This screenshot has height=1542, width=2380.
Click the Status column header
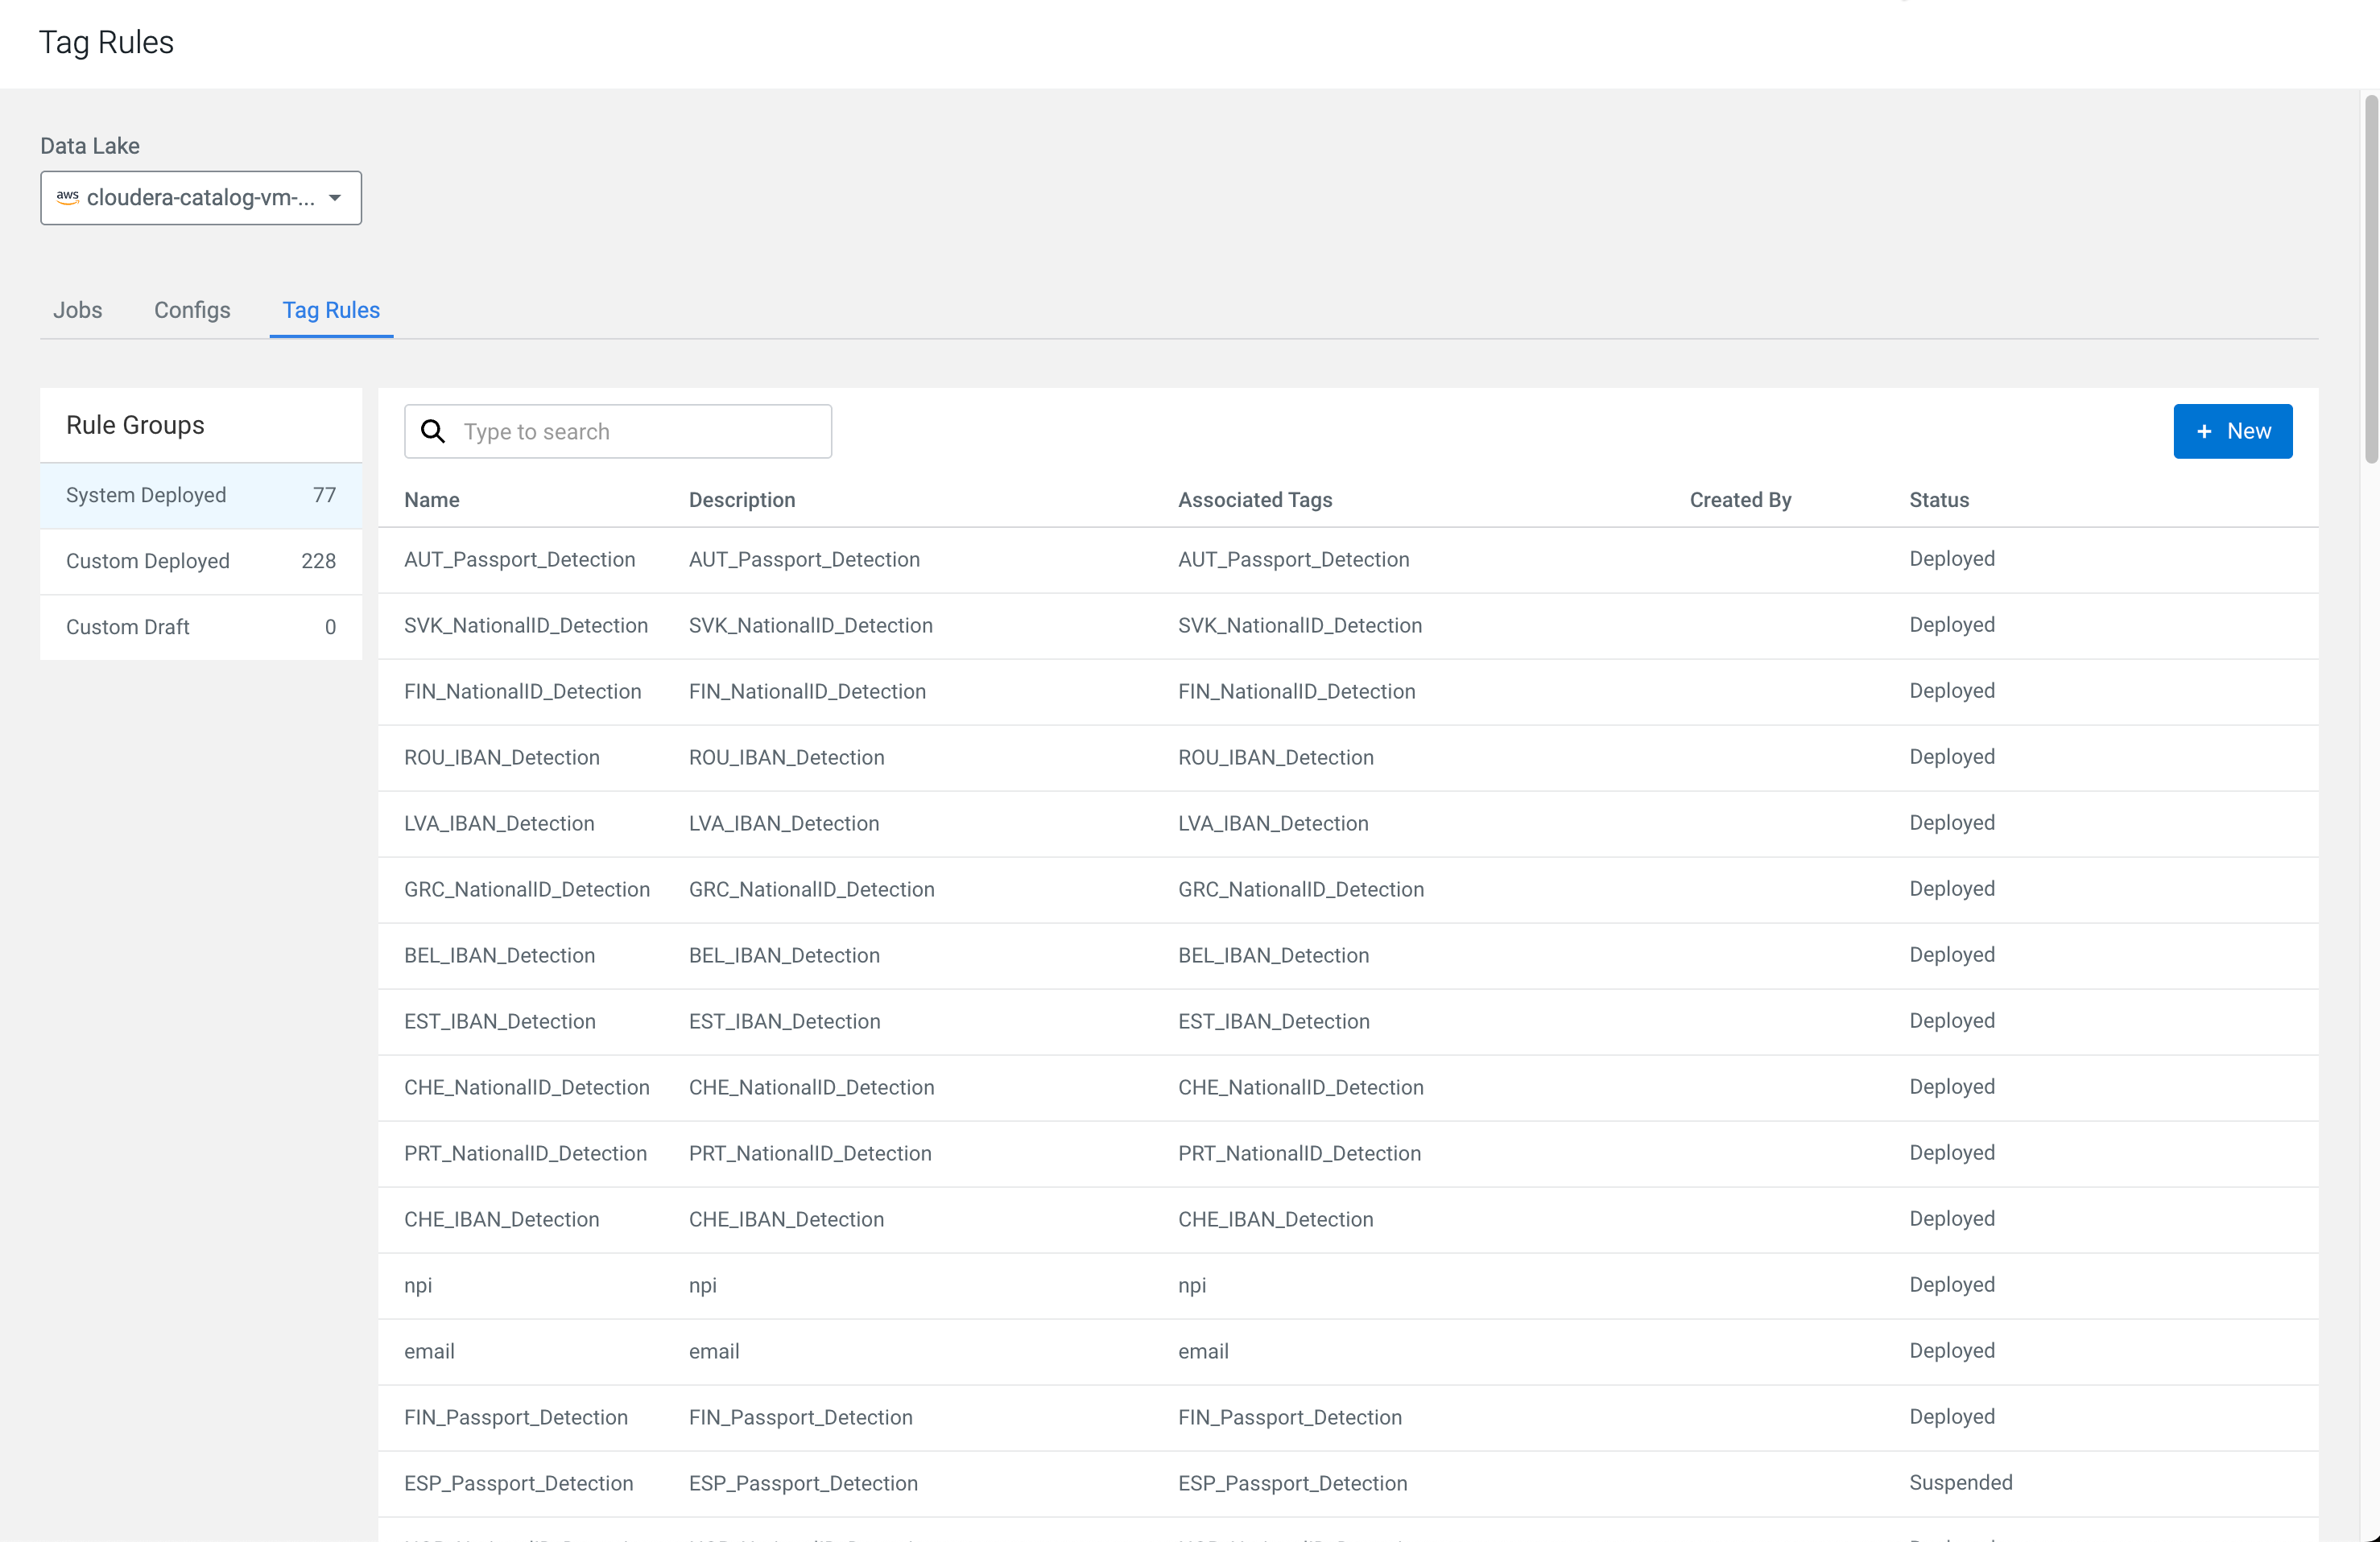click(x=1938, y=500)
